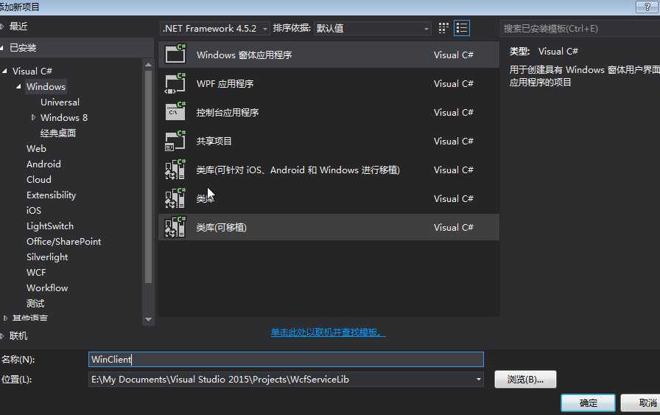Collapse the 已安装 section

[2, 48]
